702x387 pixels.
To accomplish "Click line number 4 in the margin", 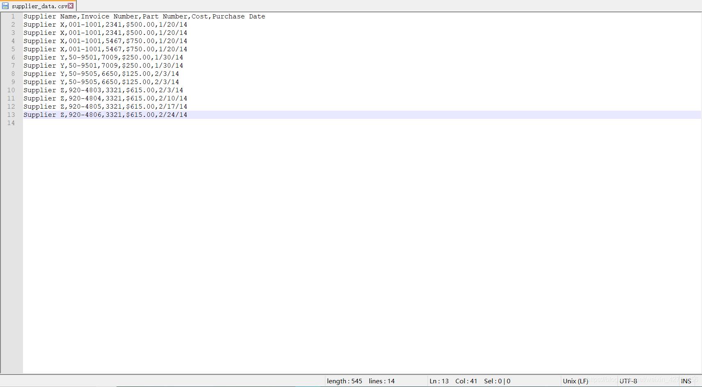I will [13, 41].
